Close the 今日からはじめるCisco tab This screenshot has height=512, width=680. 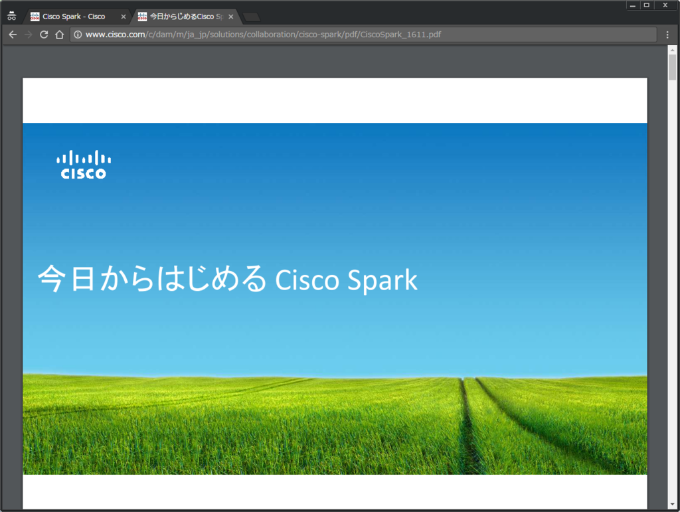pyautogui.click(x=230, y=17)
